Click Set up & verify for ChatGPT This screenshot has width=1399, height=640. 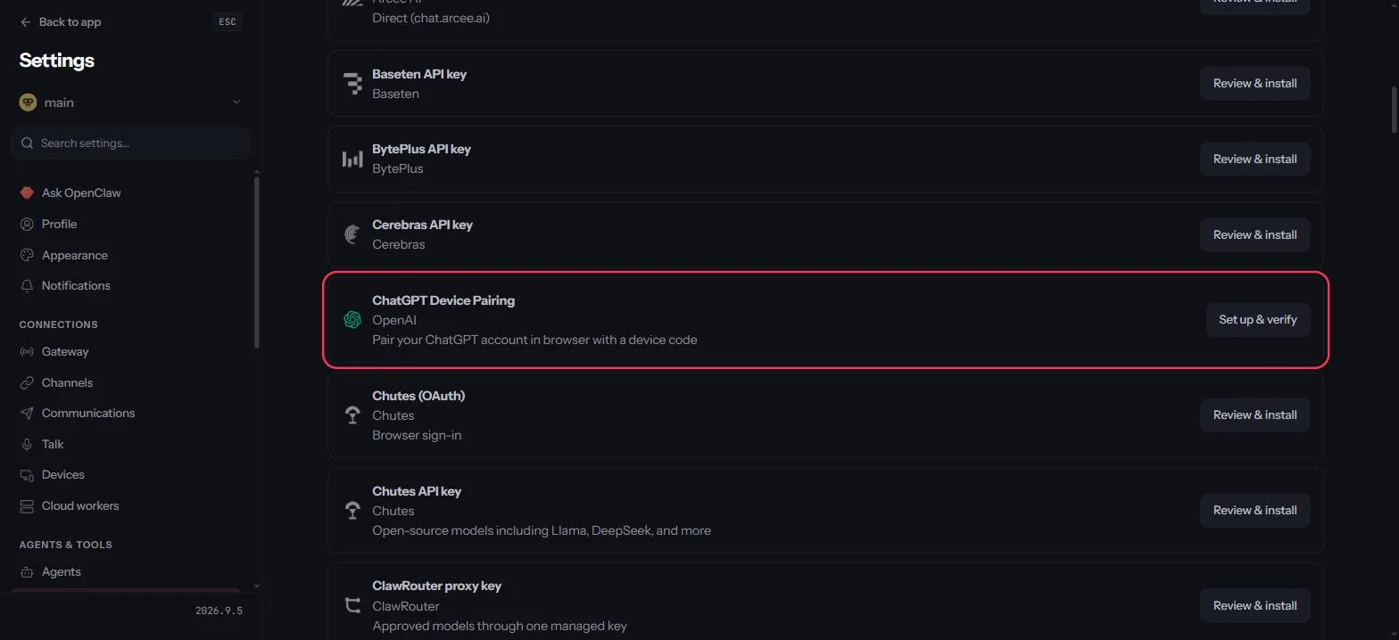1258,319
